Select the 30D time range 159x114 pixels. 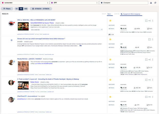click(x=26, y=9)
